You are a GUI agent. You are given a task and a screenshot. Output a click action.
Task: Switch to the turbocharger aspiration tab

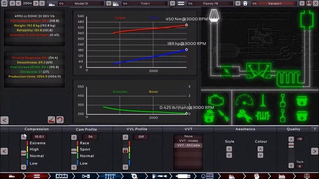click(x=134, y=176)
